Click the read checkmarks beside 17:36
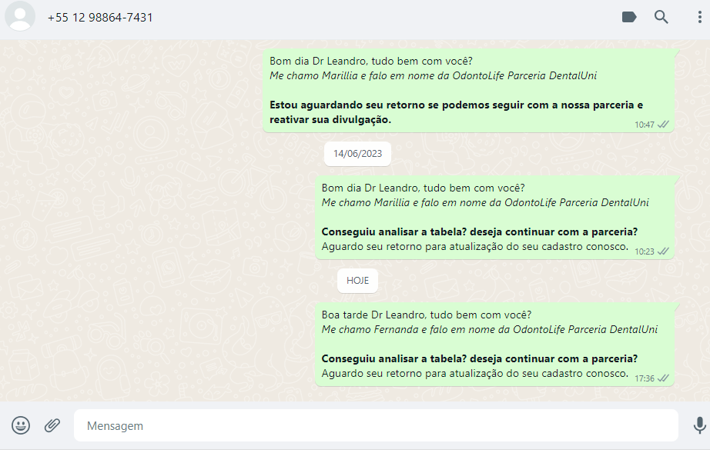This screenshot has width=710, height=453. pyautogui.click(x=663, y=378)
